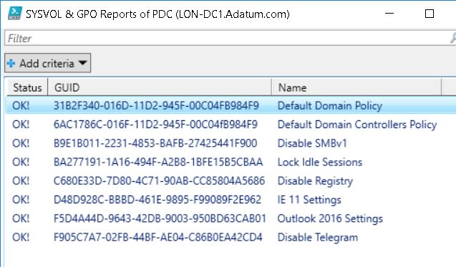Click GUID 31B2F340-016D-11D2-945F-00C04FB984F9
The height and width of the screenshot is (267, 456).
(x=156, y=105)
